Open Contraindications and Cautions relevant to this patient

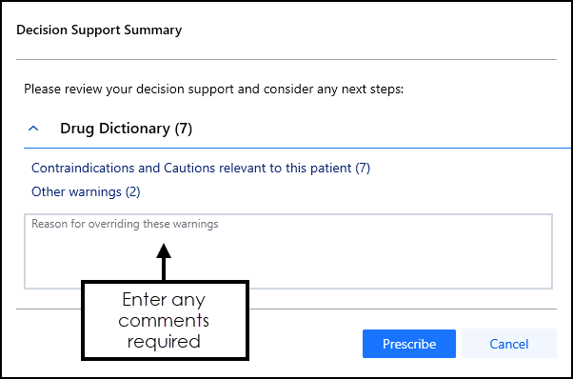(x=201, y=169)
